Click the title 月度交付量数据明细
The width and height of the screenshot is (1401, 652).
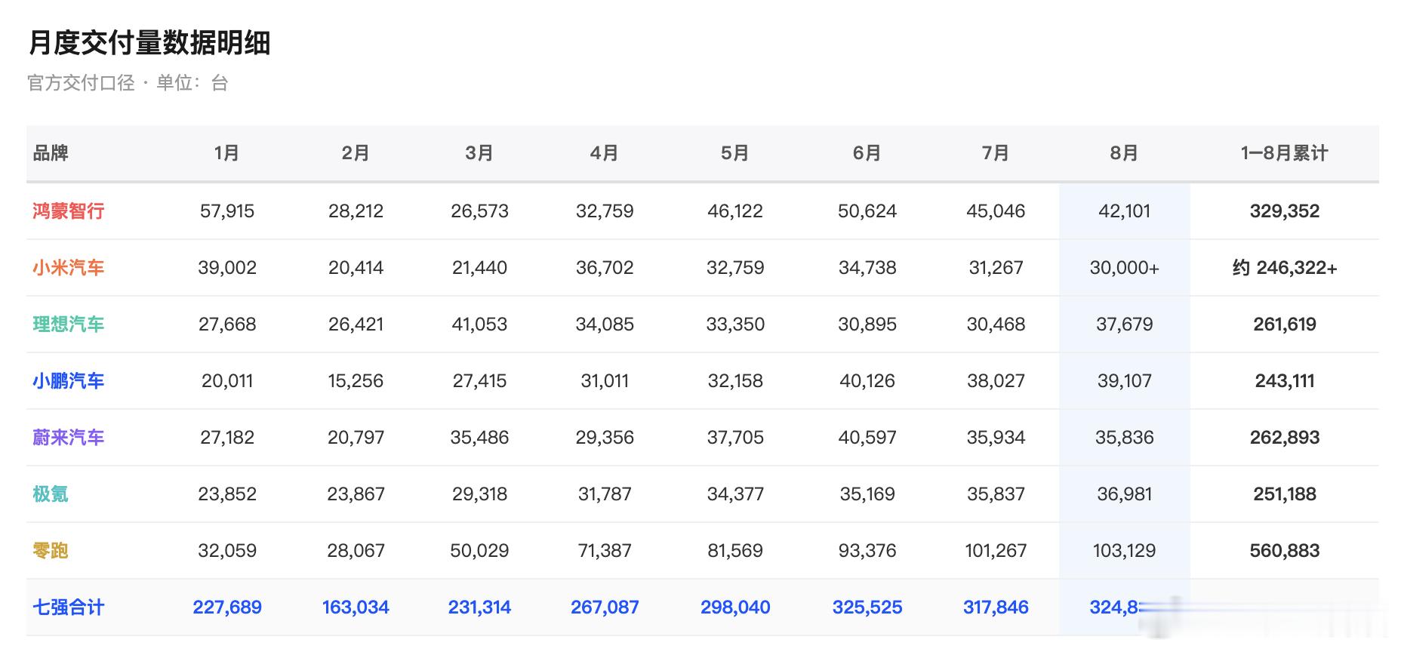149,43
